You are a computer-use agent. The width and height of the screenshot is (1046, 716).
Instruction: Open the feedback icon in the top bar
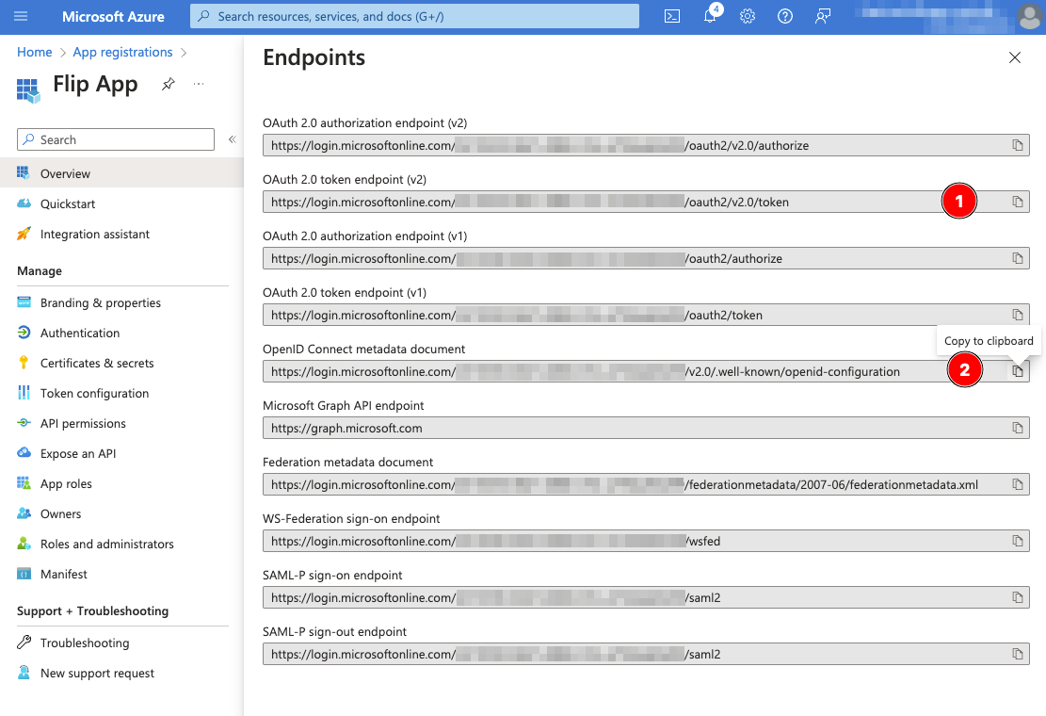(823, 16)
